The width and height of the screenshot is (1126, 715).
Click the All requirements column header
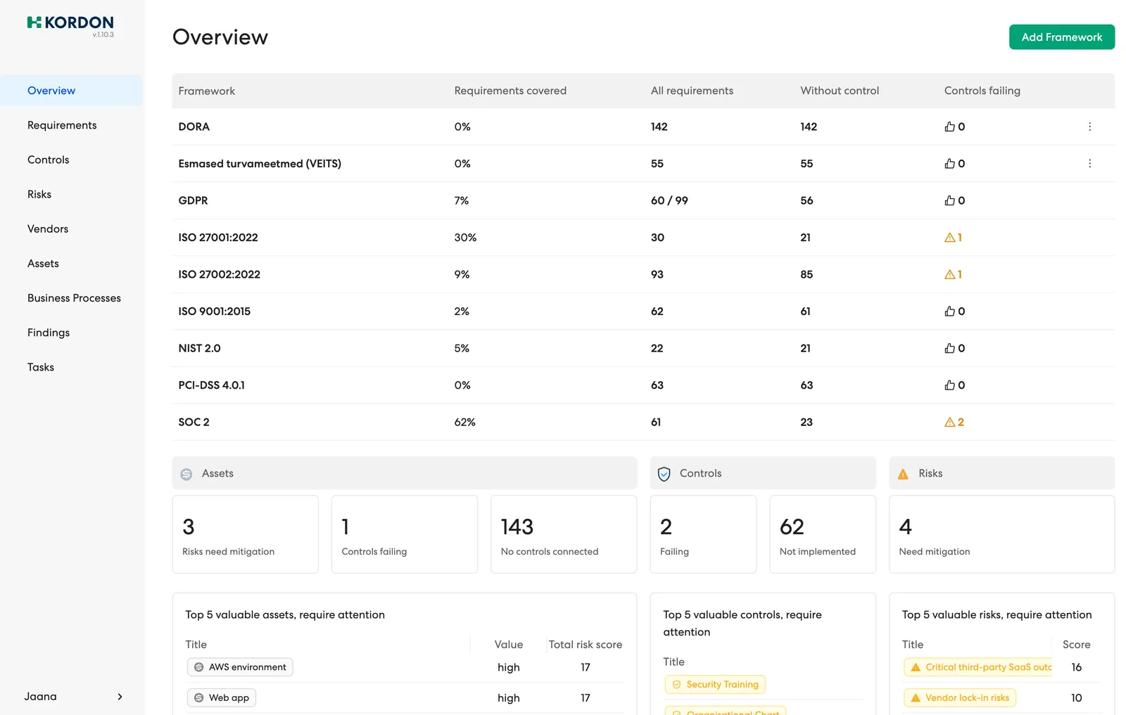point(692,91)
